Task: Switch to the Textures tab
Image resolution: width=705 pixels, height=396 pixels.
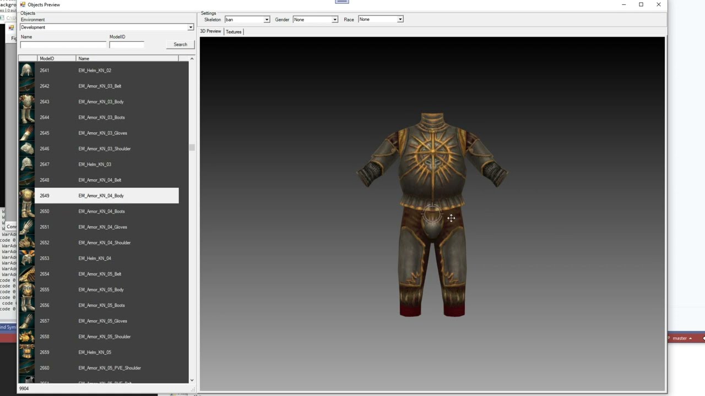Action: (234, 32)
